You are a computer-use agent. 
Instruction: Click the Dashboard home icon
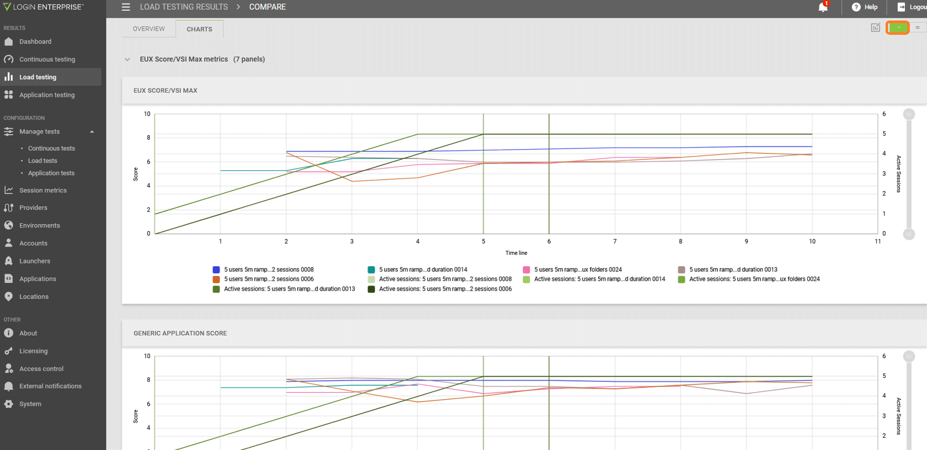coord(9,42)
